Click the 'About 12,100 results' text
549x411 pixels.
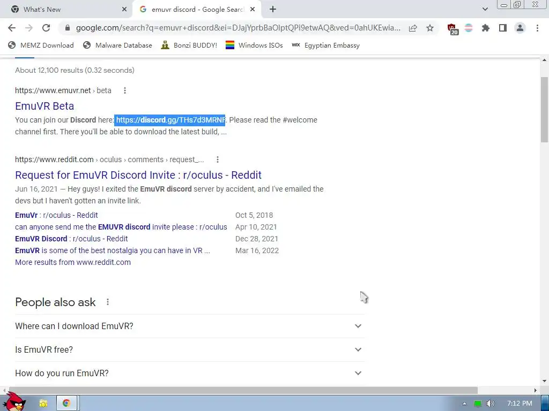coord(75,70)
